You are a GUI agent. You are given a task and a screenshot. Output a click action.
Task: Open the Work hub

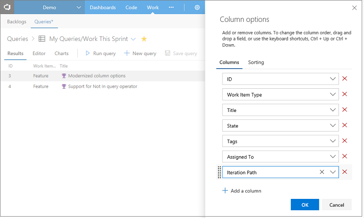[x=153, y=7]
